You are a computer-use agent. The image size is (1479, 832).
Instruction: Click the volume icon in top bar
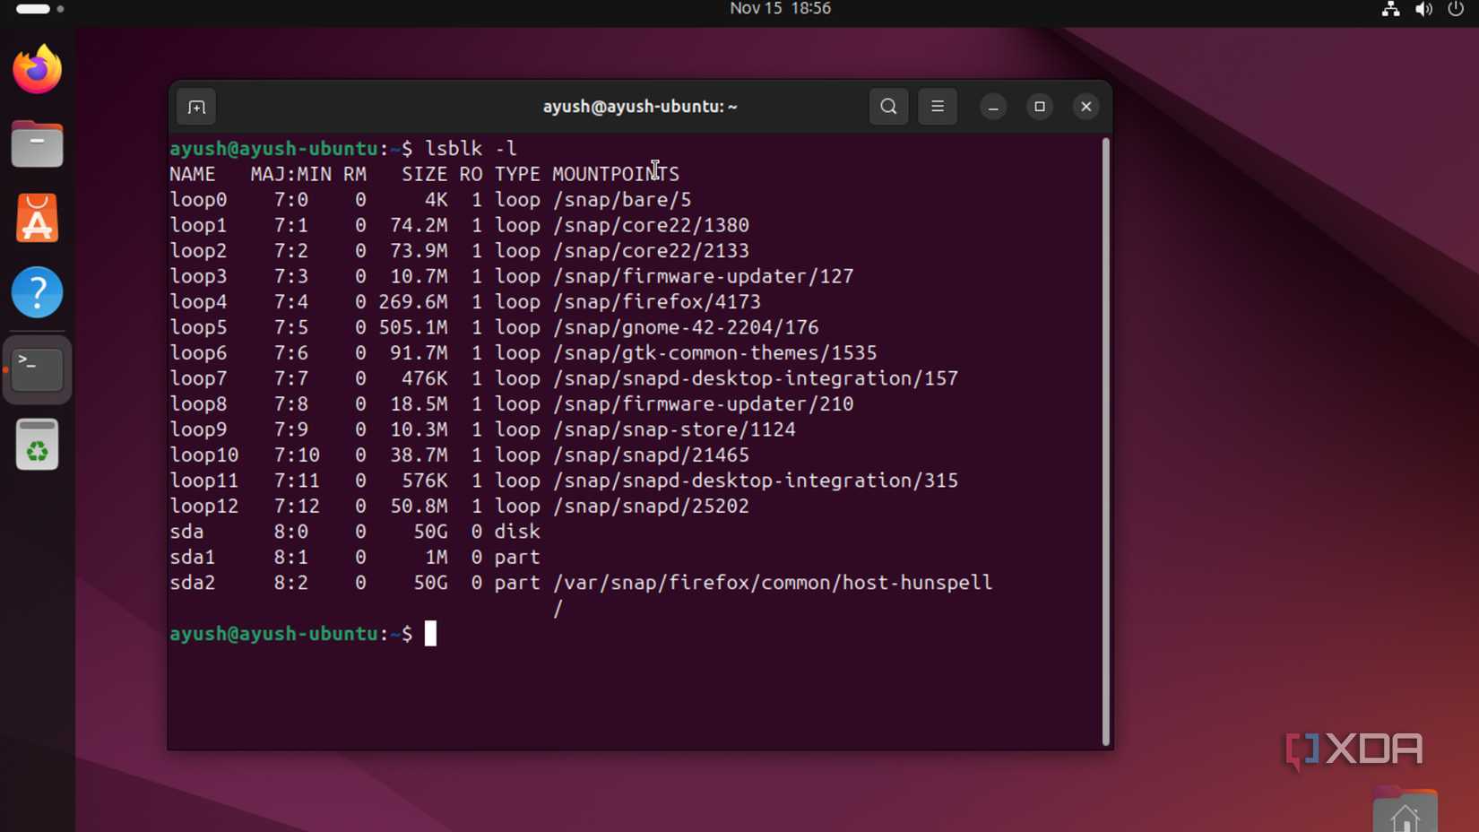point(1423,9)
